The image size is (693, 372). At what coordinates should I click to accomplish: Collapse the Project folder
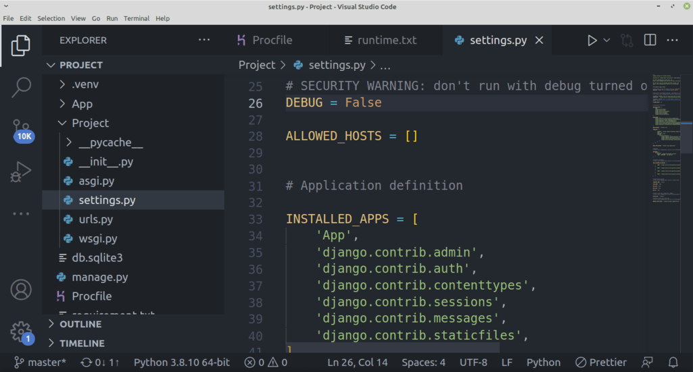(133, 123)
